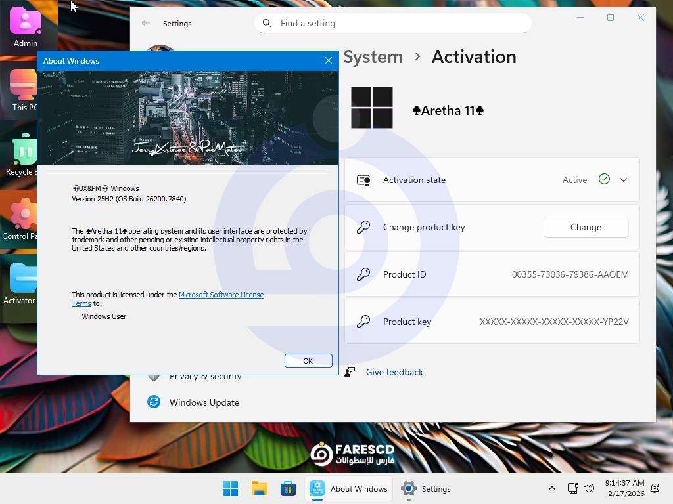Click the Change product key button
The height and width of the screenshot is (504, 673).
(x=585, y=227)
